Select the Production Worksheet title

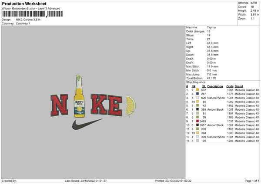[x=25, y=3]
